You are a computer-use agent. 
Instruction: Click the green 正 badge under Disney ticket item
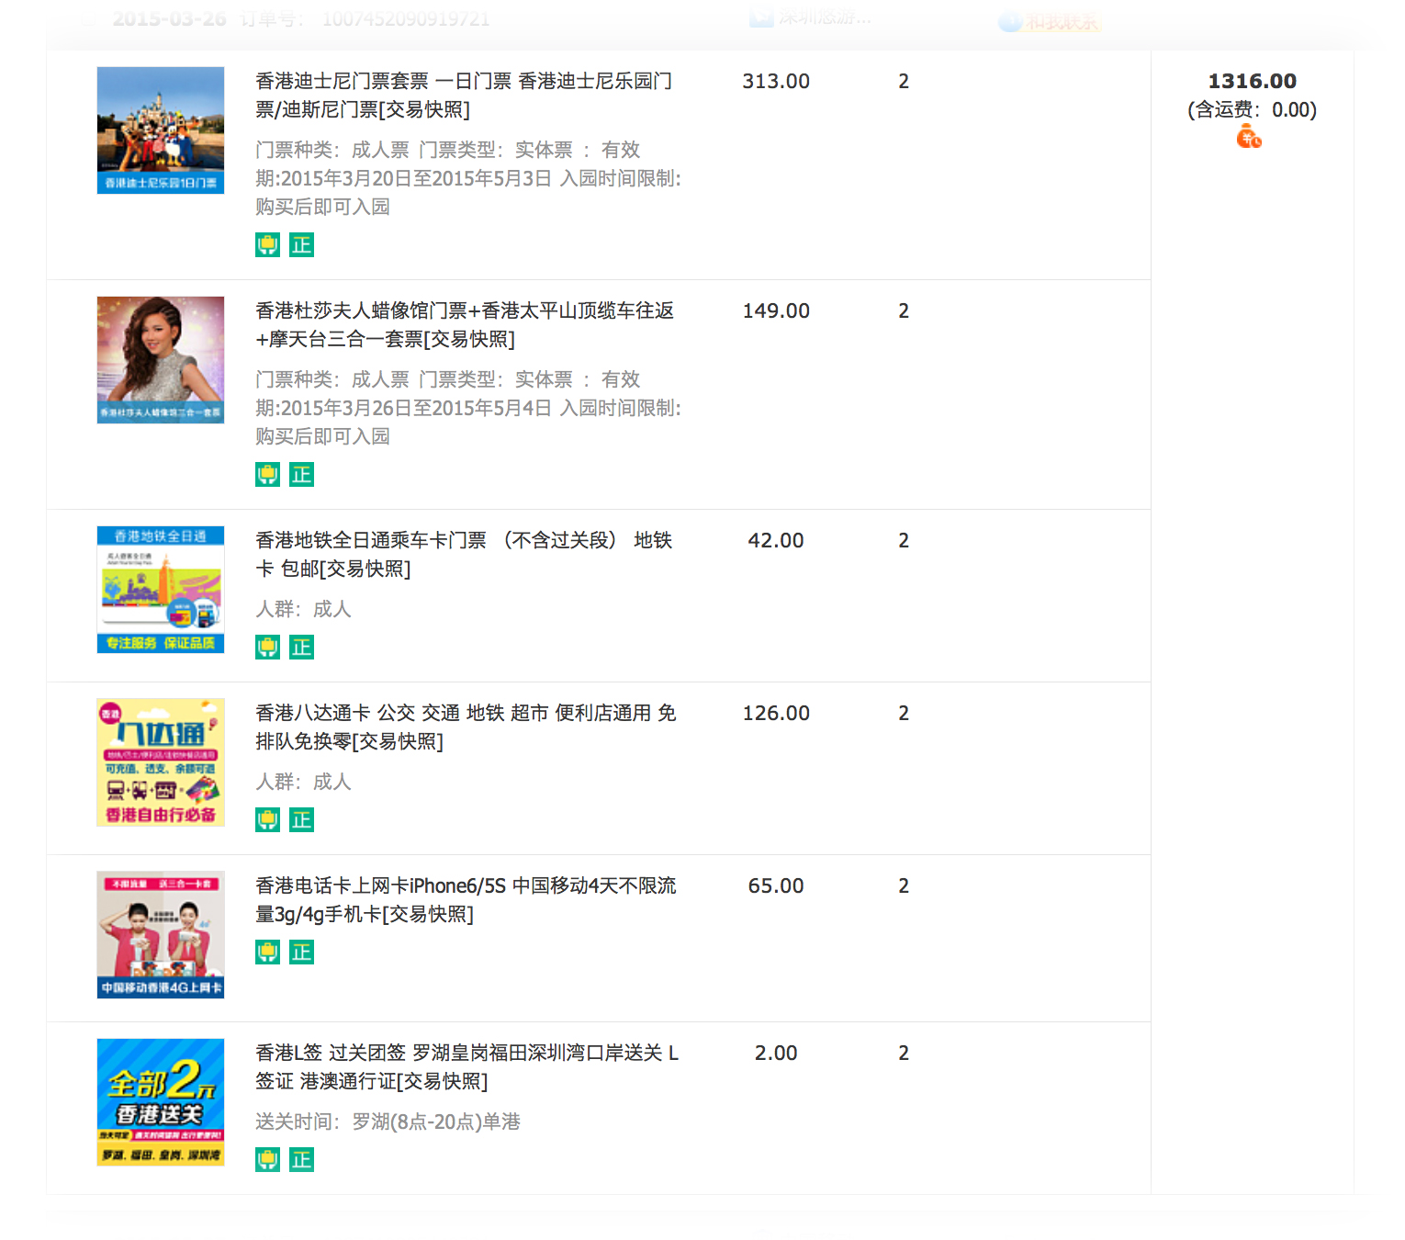tap(301, 245)
